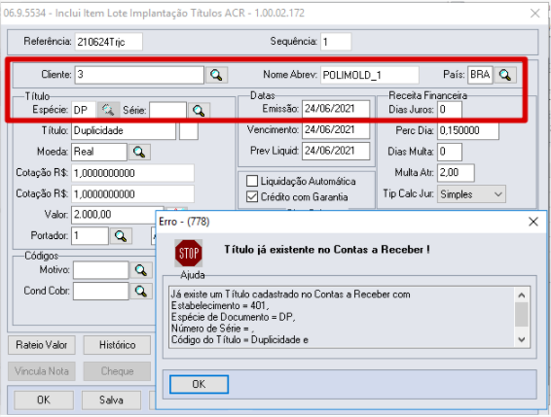Focus the Sequência input field
The width and height of the screenshot is (551, 417).
336,42
